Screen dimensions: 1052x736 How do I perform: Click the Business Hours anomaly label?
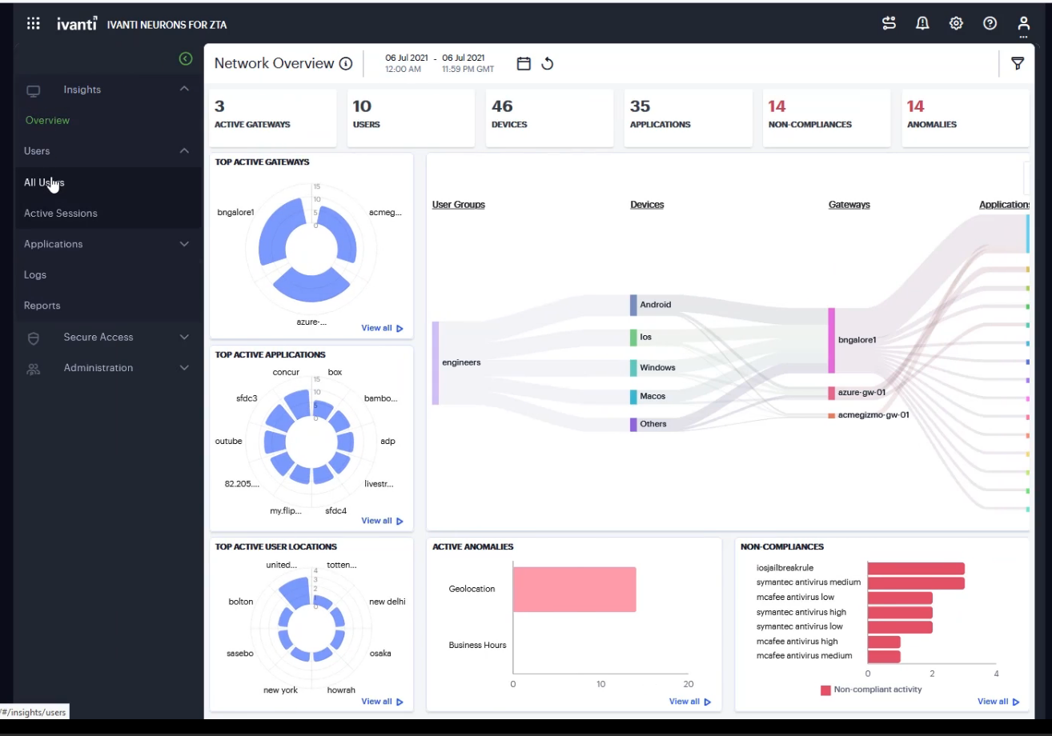point(477,646)
